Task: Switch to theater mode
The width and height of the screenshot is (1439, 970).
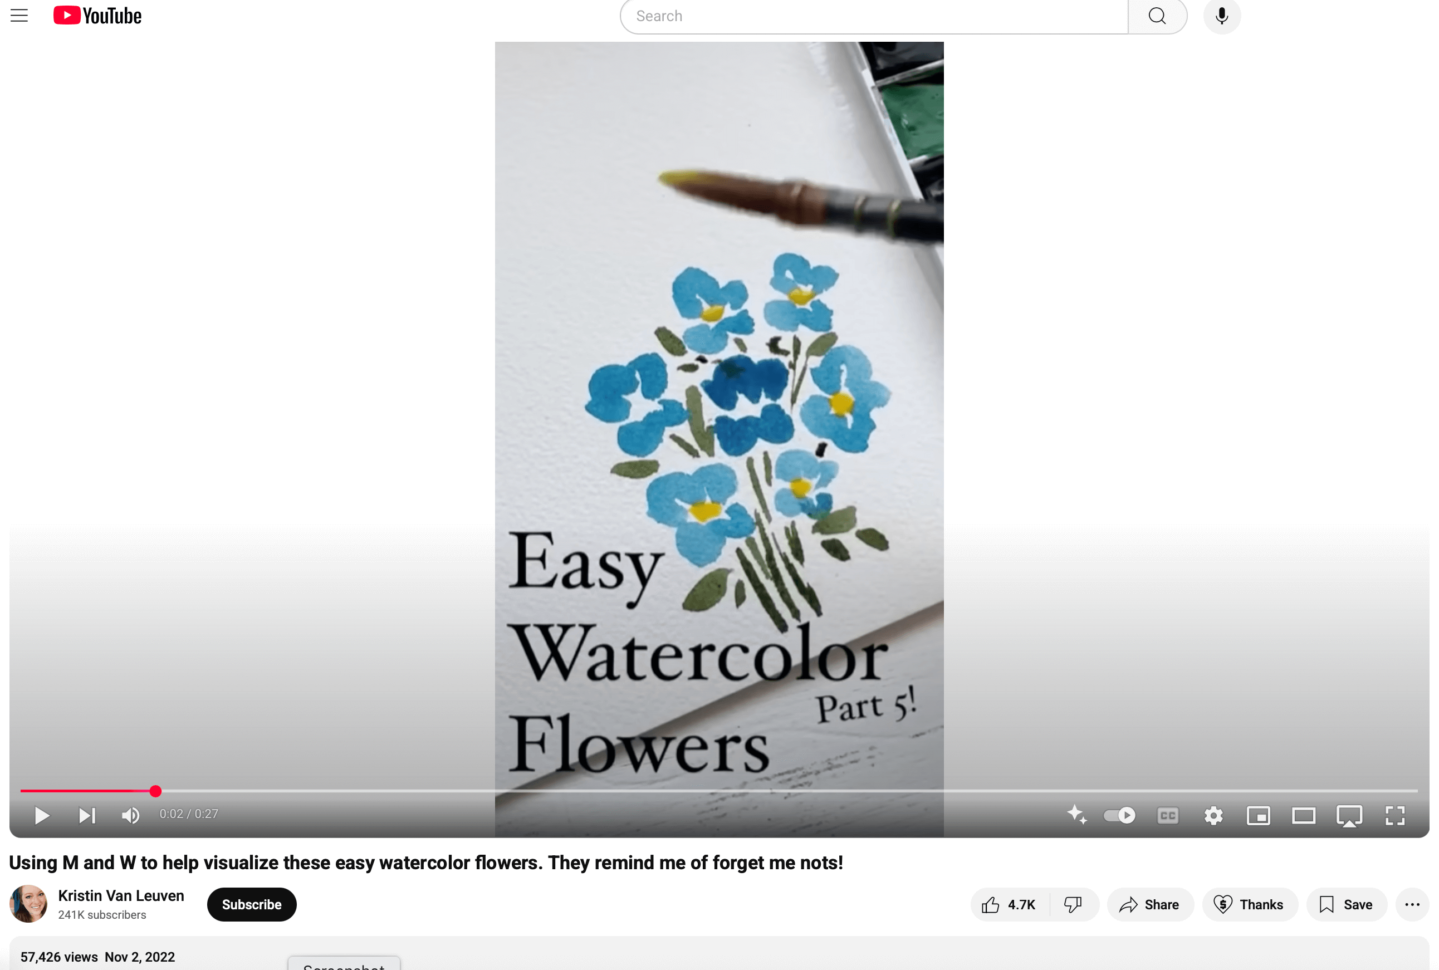Action: click(x=1304, y=815)
